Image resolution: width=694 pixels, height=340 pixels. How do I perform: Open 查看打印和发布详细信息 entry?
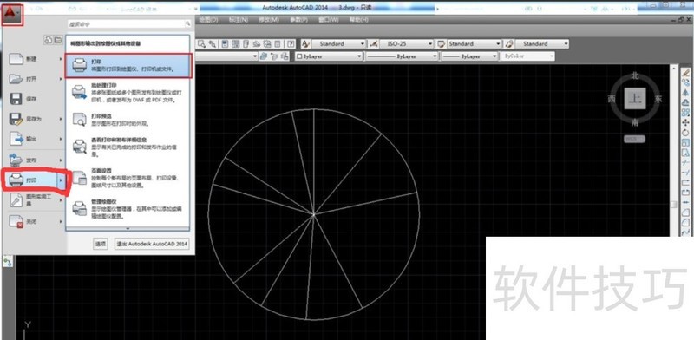128,147
